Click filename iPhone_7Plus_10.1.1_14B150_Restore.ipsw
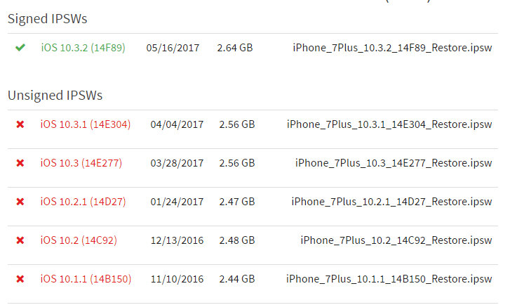This screenshot has width=510, height=305. click(x=389, y=279)
